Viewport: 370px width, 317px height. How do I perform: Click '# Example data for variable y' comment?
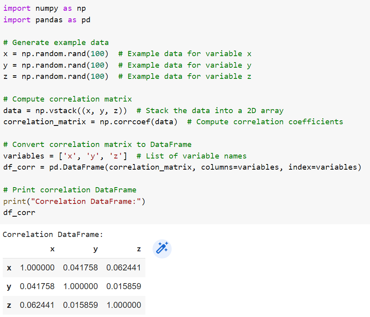[185, 65]
